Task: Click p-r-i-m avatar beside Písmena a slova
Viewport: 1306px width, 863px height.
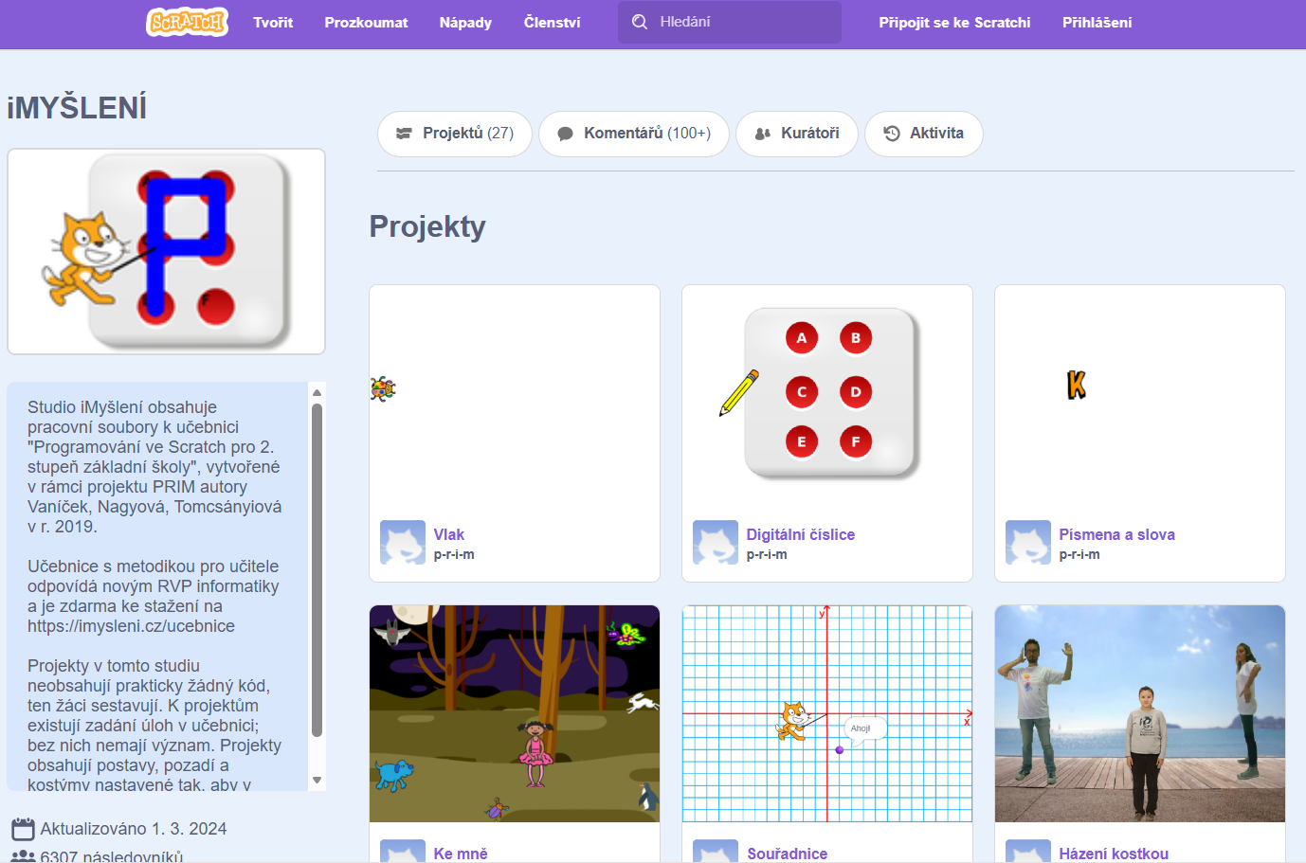Action: point(1028,543)
